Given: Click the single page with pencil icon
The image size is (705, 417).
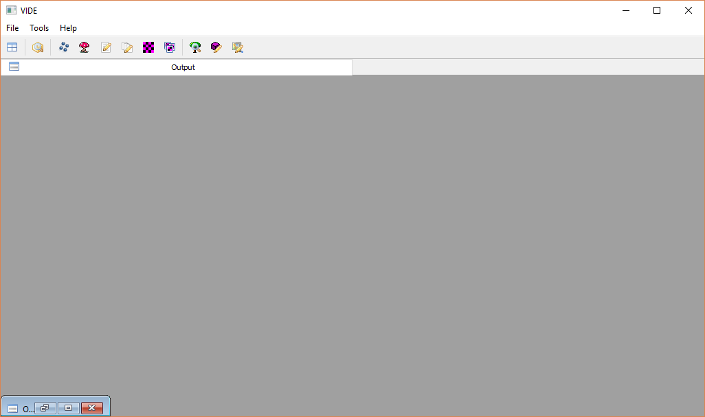Looking at the screenshot, I should tap(106, 47).
